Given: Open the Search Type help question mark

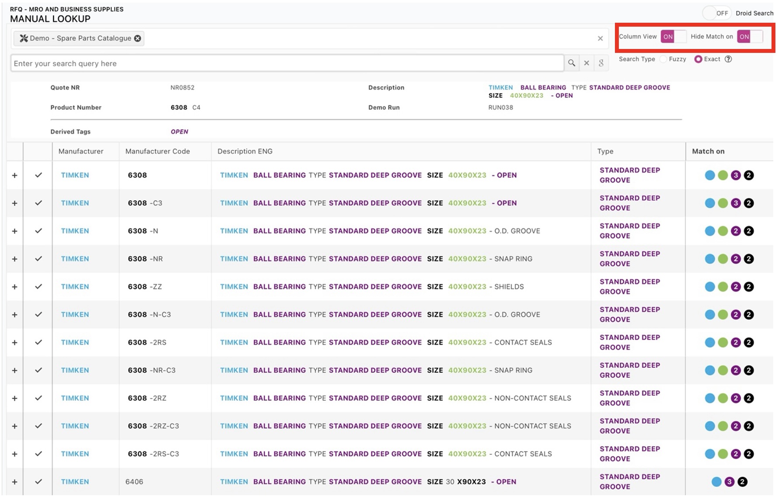Looking at the screenshot, I should pos(728,59).
